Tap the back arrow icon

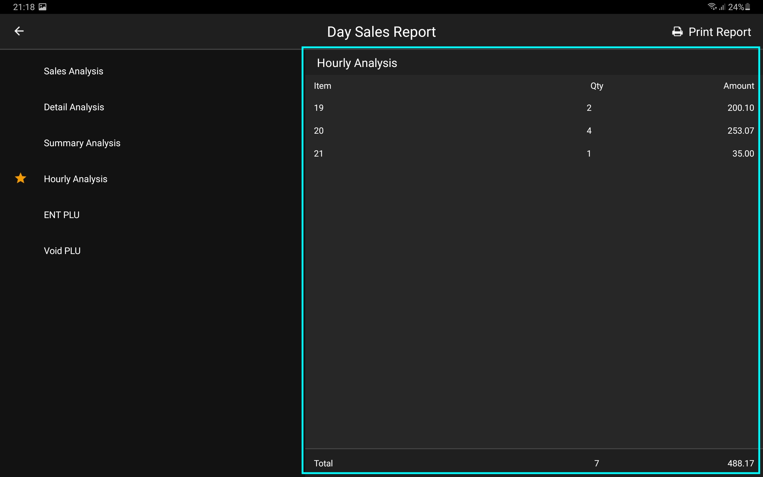pos(19,31)
